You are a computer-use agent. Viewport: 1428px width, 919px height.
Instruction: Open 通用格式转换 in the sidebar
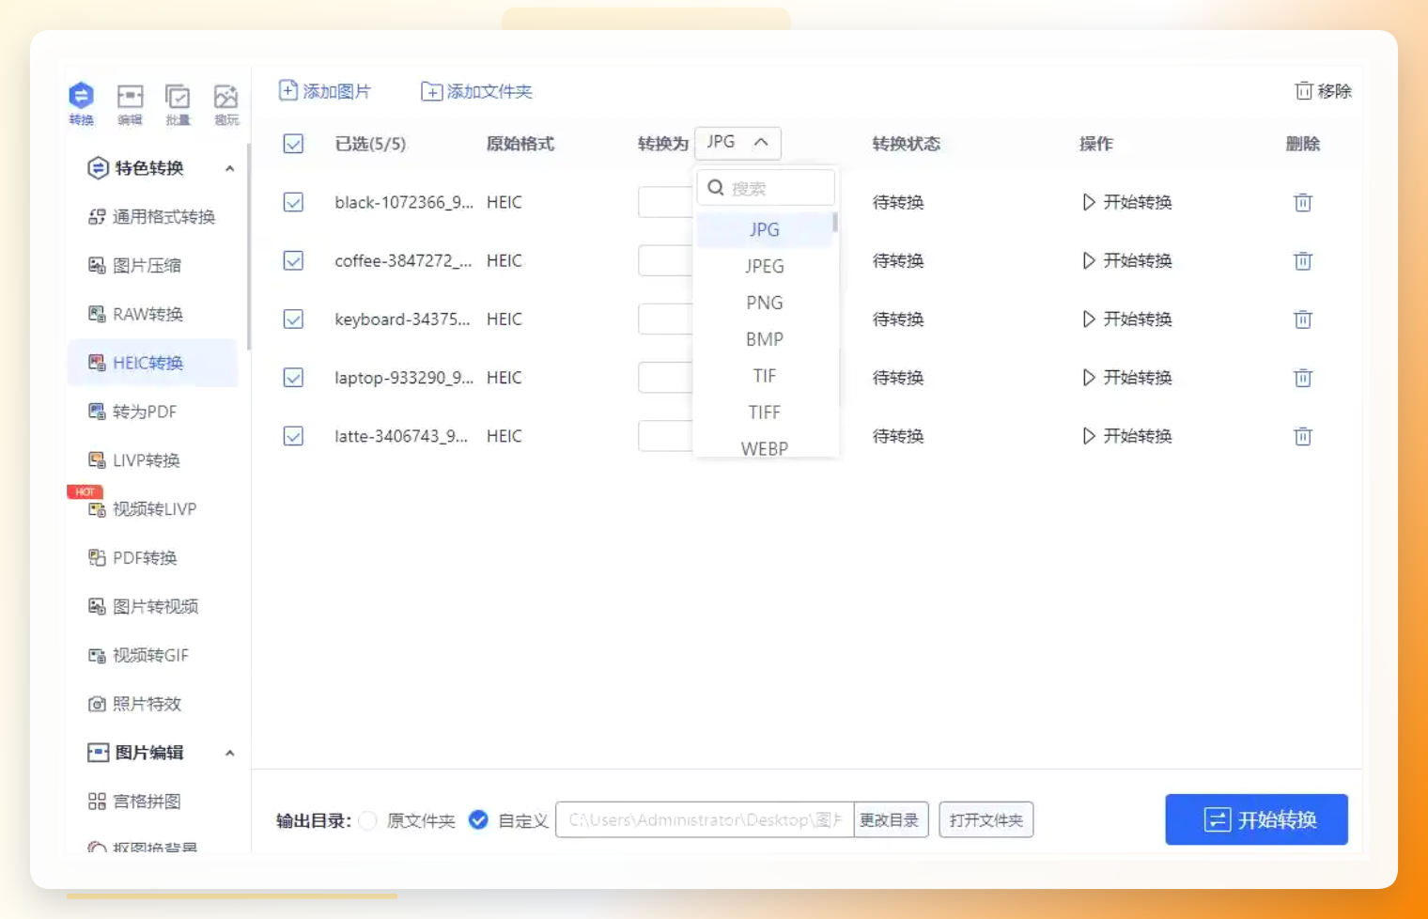tap(152, 217)
